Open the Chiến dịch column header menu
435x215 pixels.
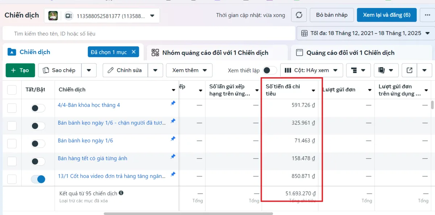click(x=173, y=90)
